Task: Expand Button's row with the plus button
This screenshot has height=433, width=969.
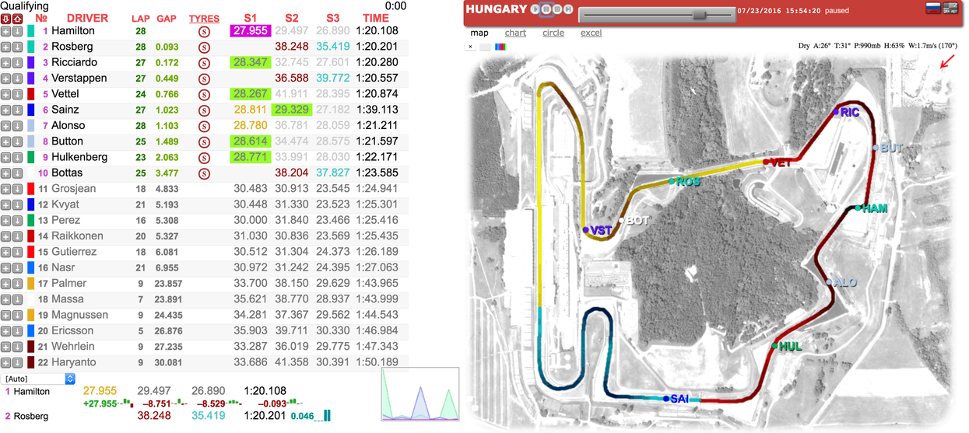Action: click(x=5, y=141)
